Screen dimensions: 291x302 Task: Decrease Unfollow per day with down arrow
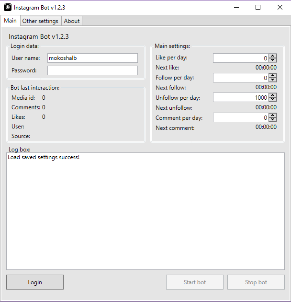tap(273, 100)
